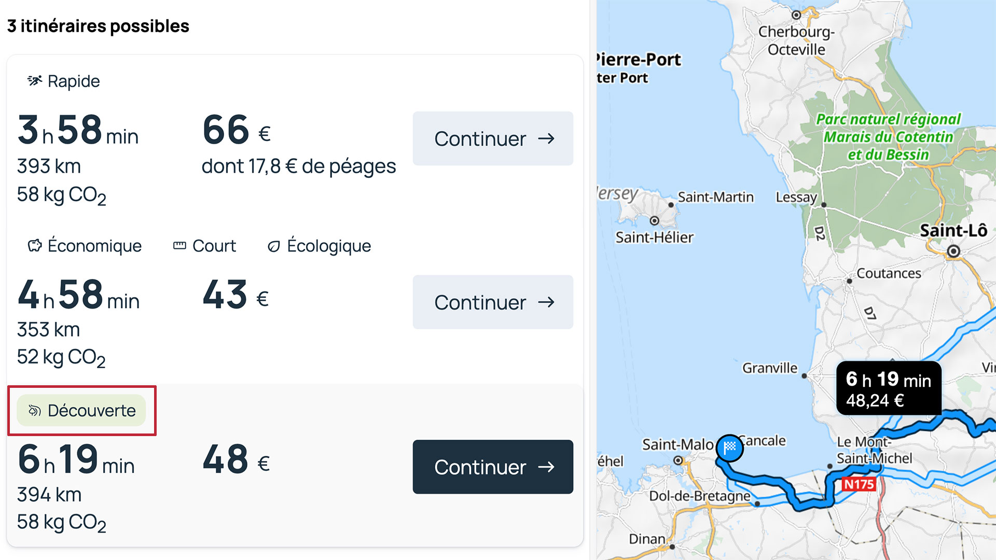Click the Économique piggy bank icon
This screenshot has height=560, width=996.
coord(35,245)
